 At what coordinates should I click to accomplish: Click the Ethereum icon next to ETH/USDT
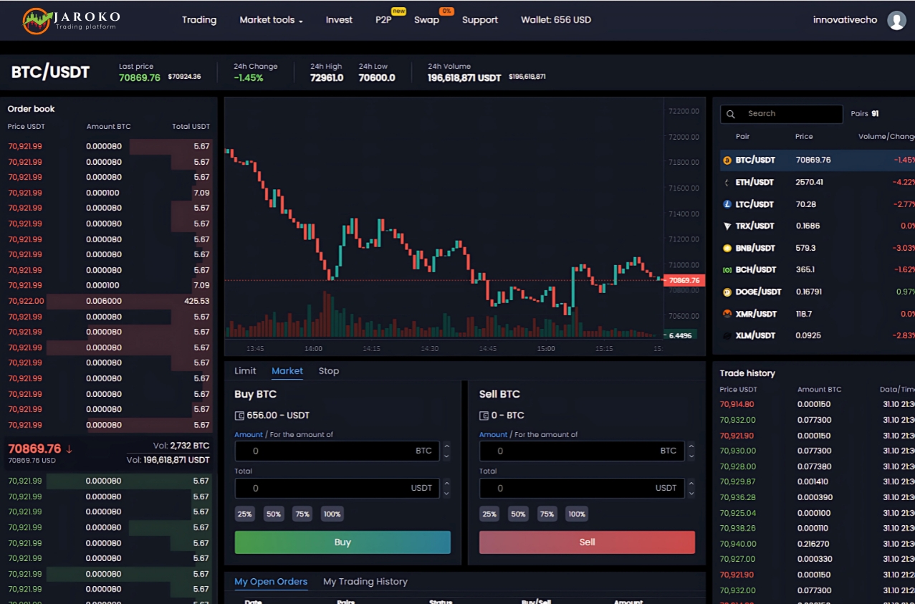[727, 183]
